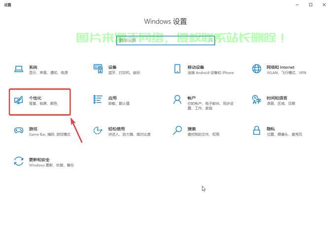Open the Update and Security refresh icon
The image size is (331, 246).
(19, 161)
